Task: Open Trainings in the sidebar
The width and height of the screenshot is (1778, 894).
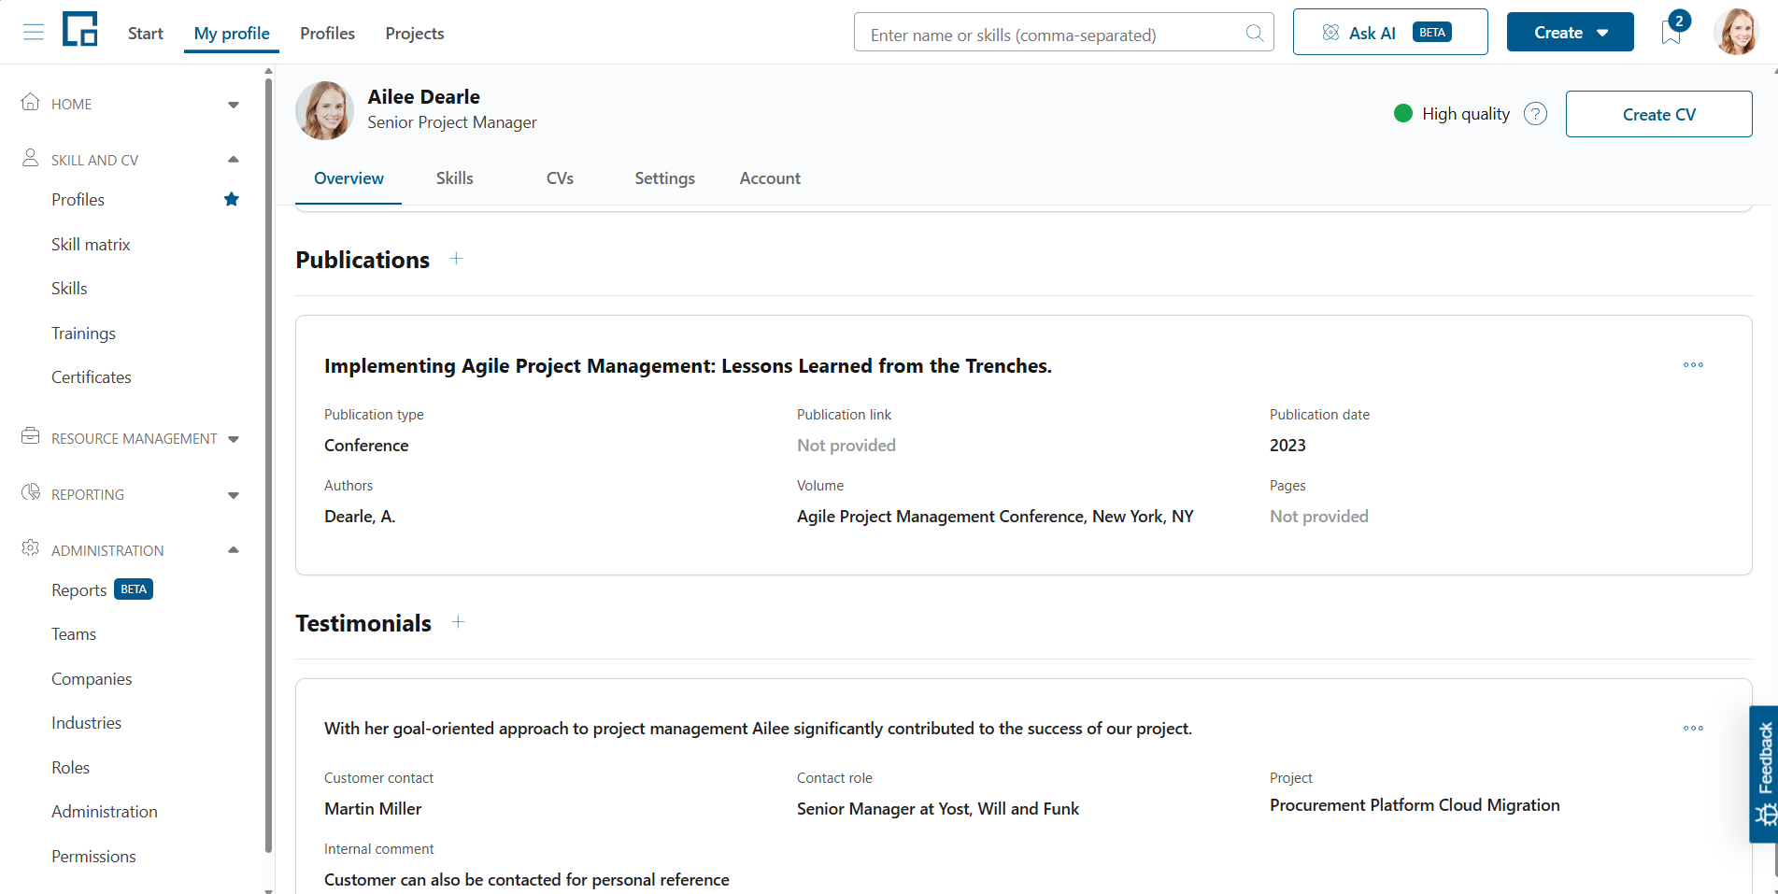Action: point(83,333)
